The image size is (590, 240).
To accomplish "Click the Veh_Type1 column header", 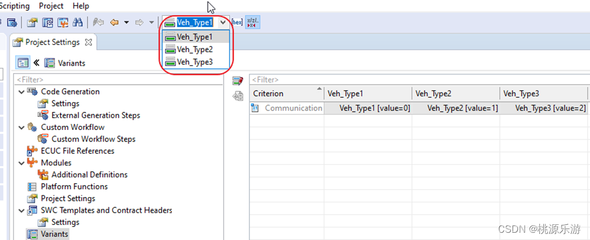I will [368, 93].
